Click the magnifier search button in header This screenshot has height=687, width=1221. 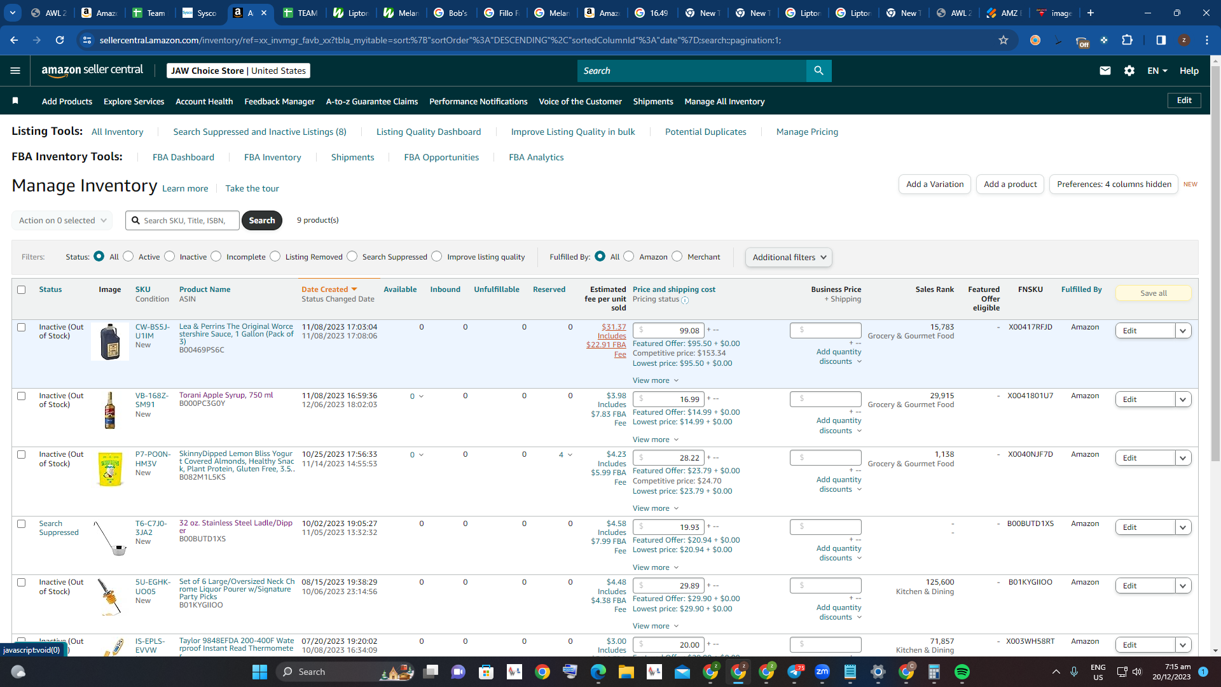tap(818, 71)
